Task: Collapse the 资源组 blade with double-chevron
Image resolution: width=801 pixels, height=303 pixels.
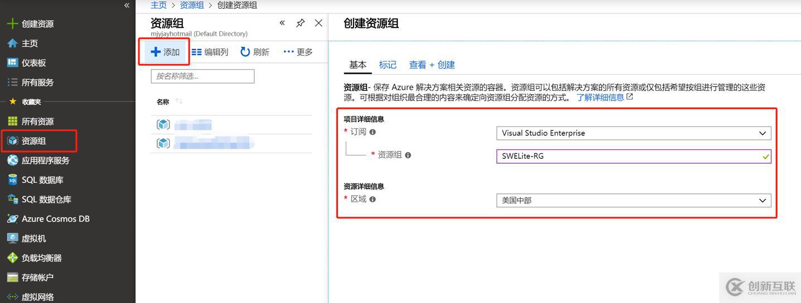Action: (x=282, y=23)
